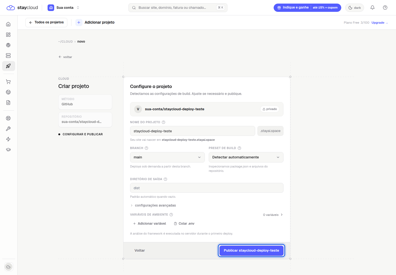Follow the Upgrade link
The height and width of the screenshot is (275, 396).
[380, 23]
